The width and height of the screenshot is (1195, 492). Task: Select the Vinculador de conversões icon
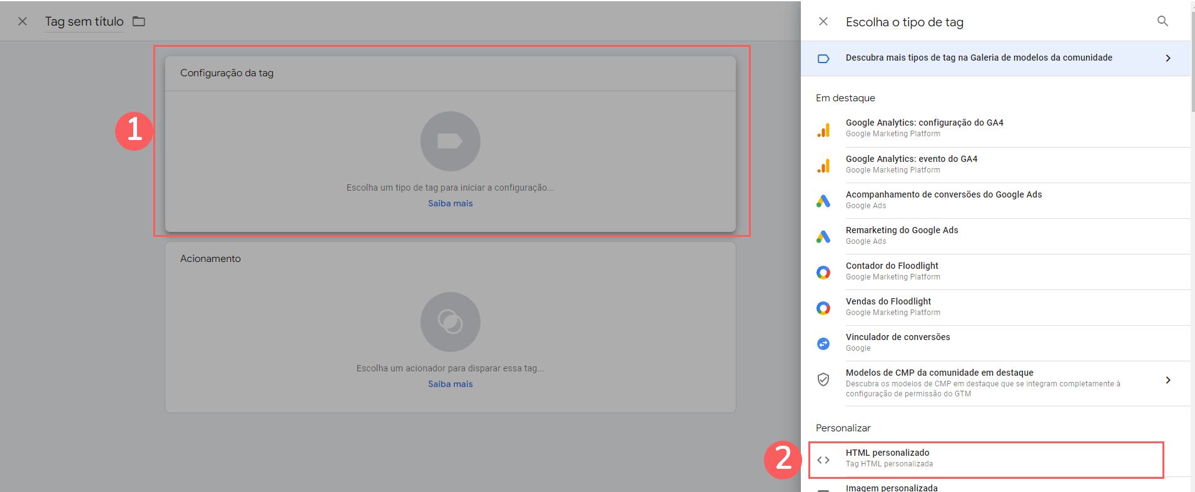click(823, 343)
